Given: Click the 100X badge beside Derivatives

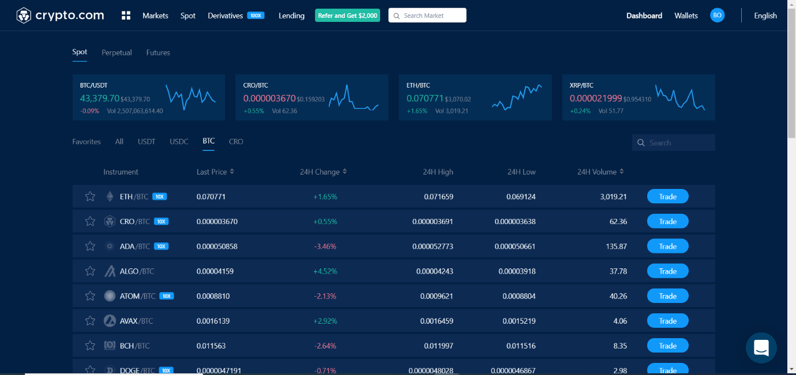Looking at the screenshot, I should coord(256,16).
